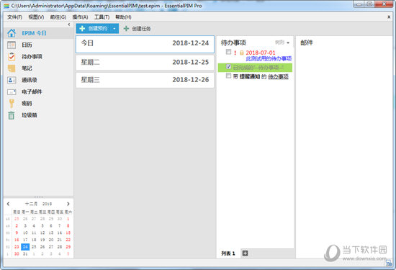
Task: Close the panel with the menu bar X
Action: [x=389, y=17]
